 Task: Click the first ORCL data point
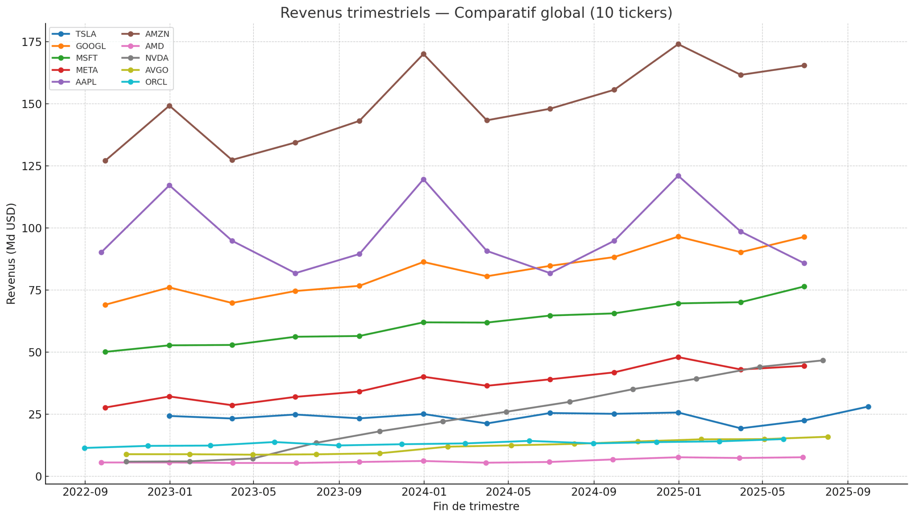point(85,448)
